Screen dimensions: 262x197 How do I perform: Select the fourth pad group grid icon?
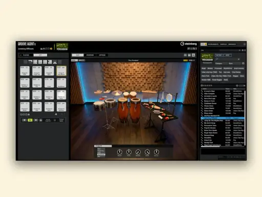coord(40,62)
